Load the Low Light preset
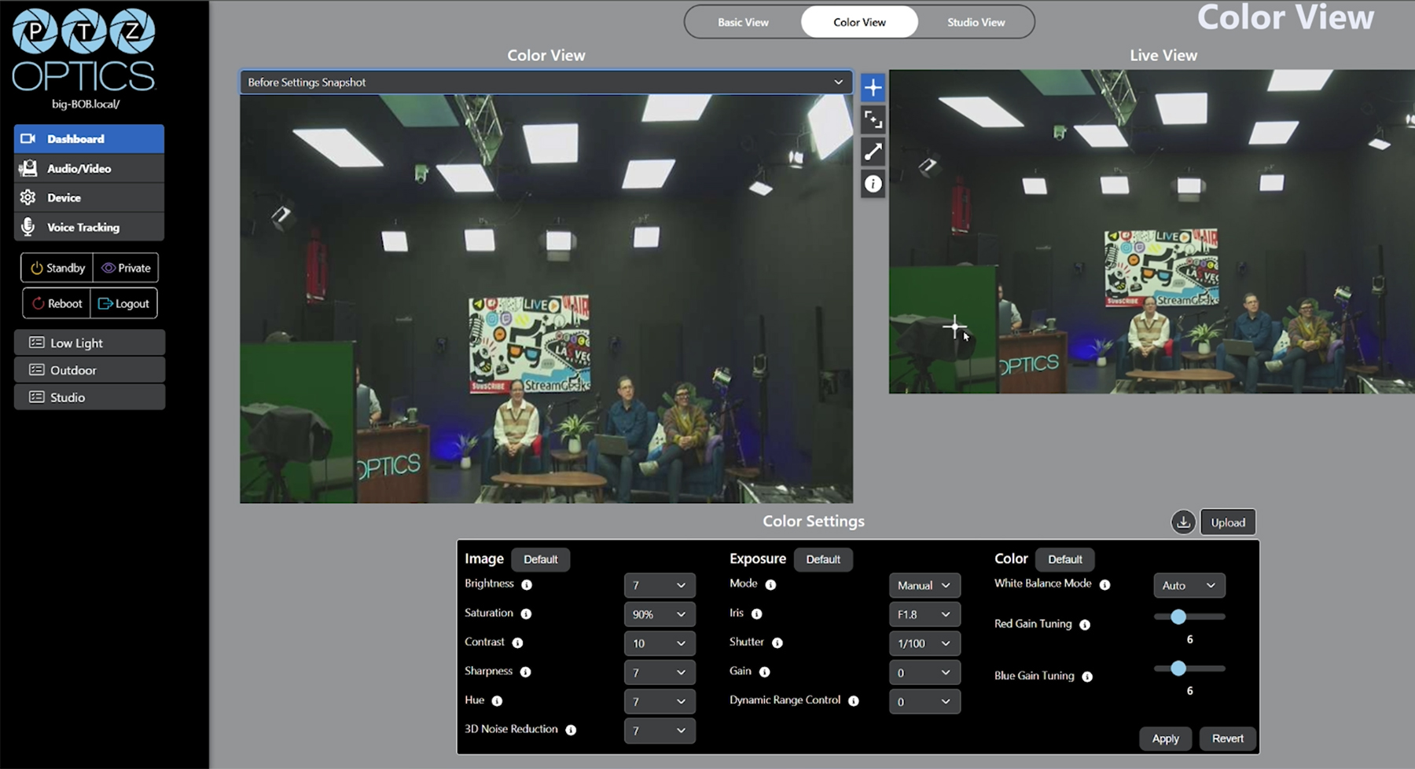Screen dimensions: 1415x769 (x=90, y=342)
